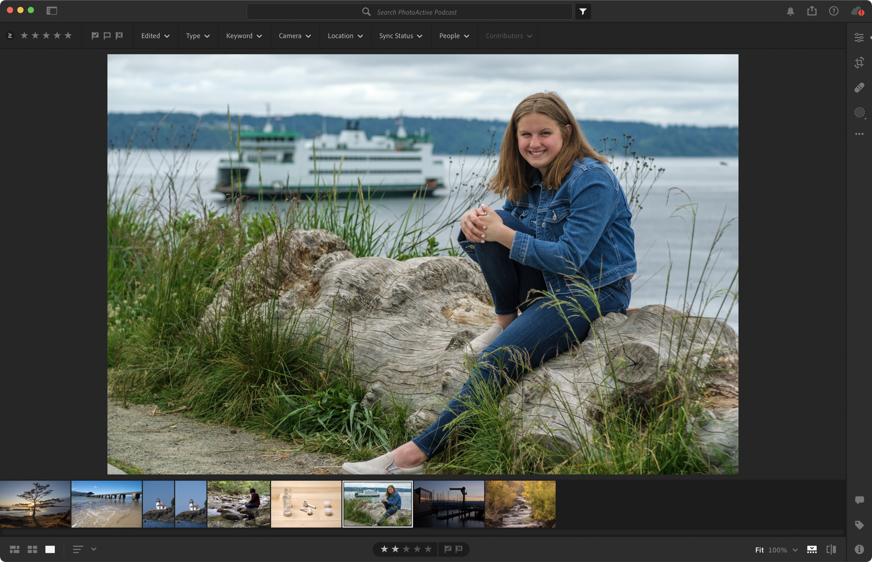Rate current photo three stars
This screenshot has height=562, width=872.
406,549
